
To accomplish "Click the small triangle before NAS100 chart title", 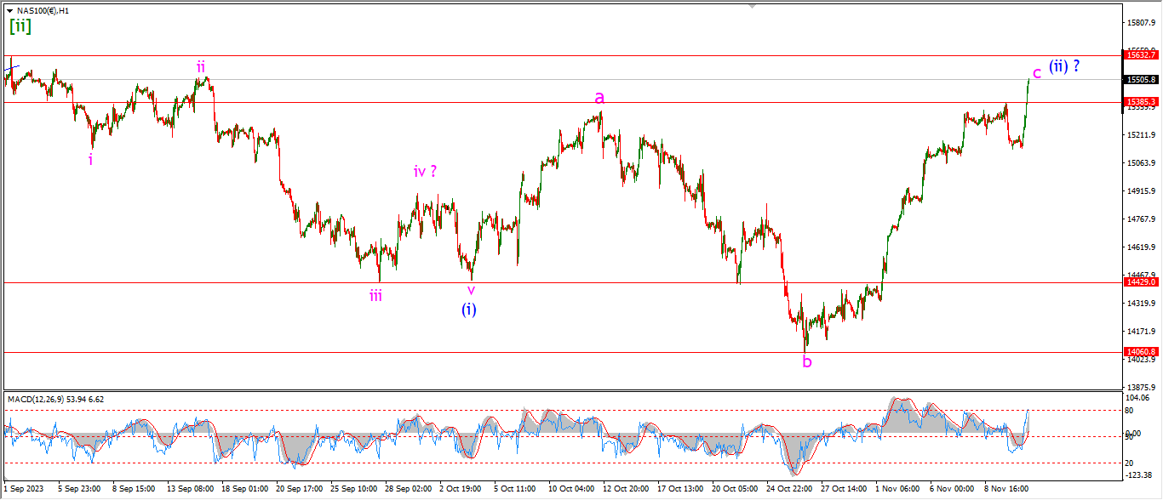I will coord(9,11).
